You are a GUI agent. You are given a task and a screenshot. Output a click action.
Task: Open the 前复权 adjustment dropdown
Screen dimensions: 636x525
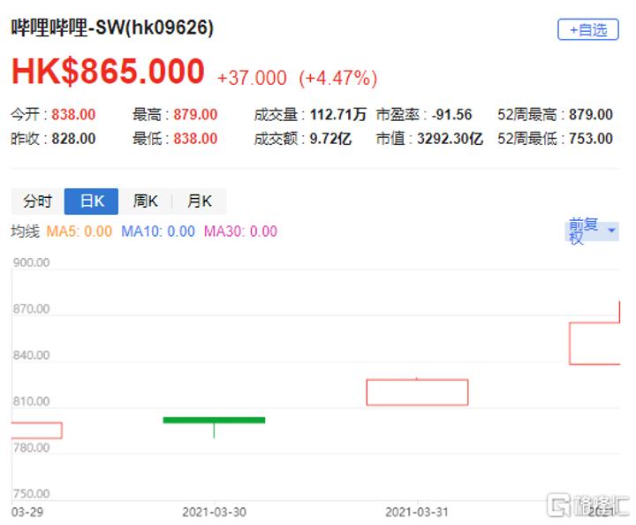pos(592,231)
